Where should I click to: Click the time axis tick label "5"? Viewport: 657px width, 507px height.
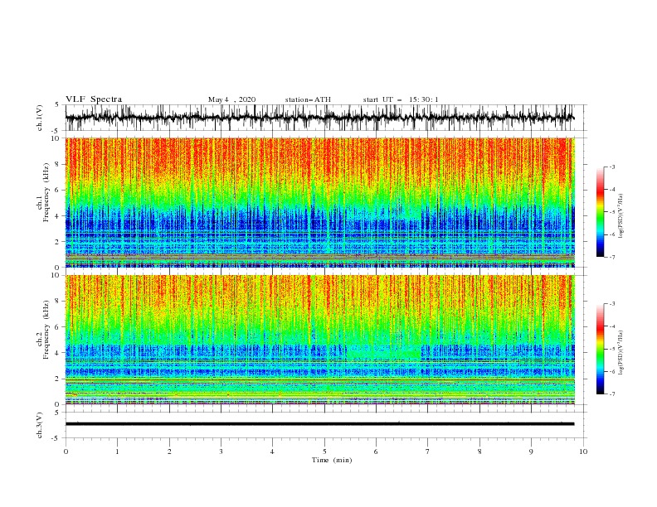[324, 451]
